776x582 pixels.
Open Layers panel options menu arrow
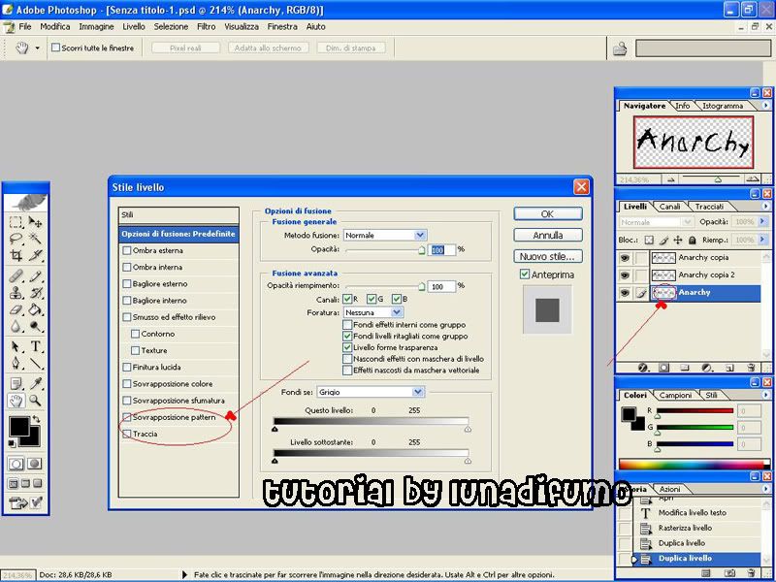tap(766, 206)
